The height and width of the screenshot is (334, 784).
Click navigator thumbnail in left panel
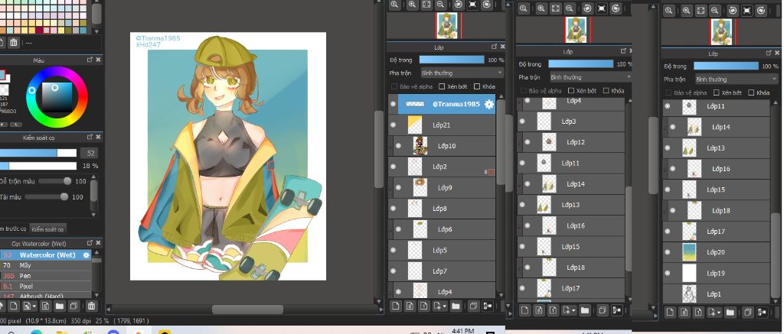click(447, 25)
